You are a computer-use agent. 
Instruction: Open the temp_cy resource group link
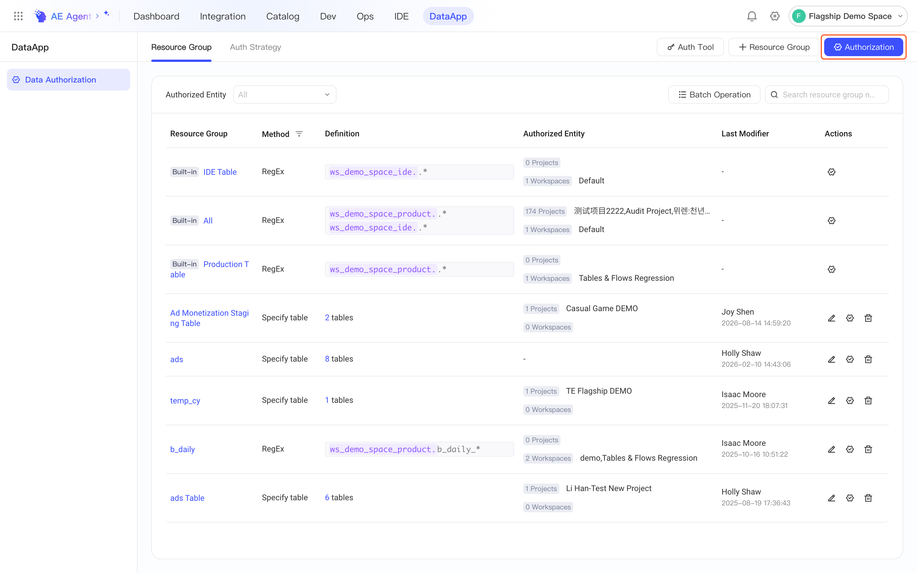pyautogui.click(x=185, y=401)
